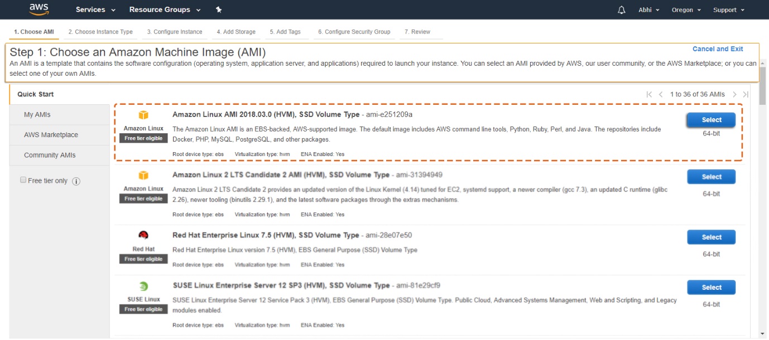Screen dimensions: 769x340
Task: Select SUSE Linux Enterprise Server 12 SP3
Action: tap(711, 288)
